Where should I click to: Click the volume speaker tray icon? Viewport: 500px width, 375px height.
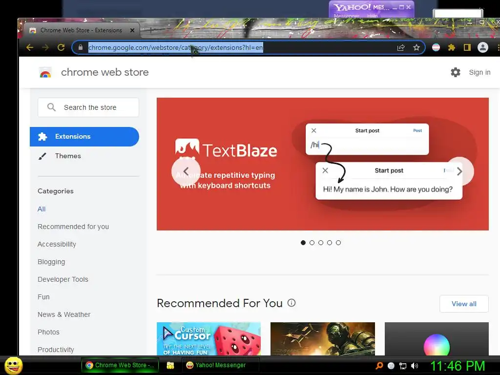[x=414, y=366]
